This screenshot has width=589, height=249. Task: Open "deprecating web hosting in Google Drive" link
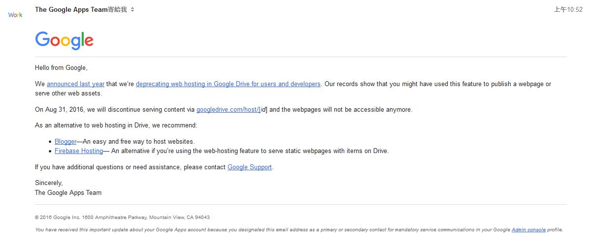(228, 84)
